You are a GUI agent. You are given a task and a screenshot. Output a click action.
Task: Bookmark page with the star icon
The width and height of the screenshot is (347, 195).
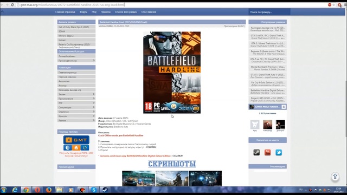[x=333, y=5]
